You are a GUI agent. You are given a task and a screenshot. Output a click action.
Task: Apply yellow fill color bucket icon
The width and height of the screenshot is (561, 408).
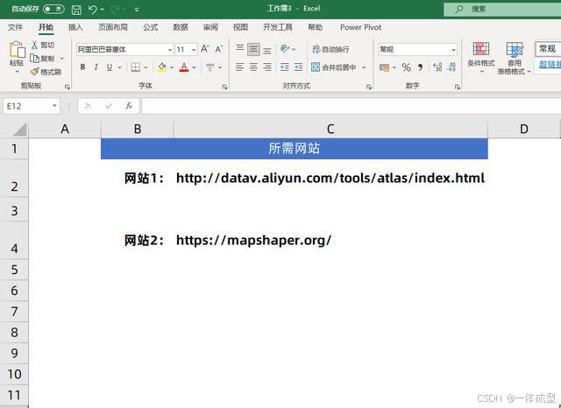coord(162,67)
